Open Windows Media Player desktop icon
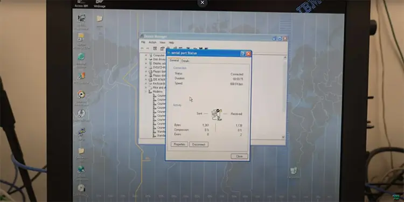The image size is (404, 202). coord(81,95)
